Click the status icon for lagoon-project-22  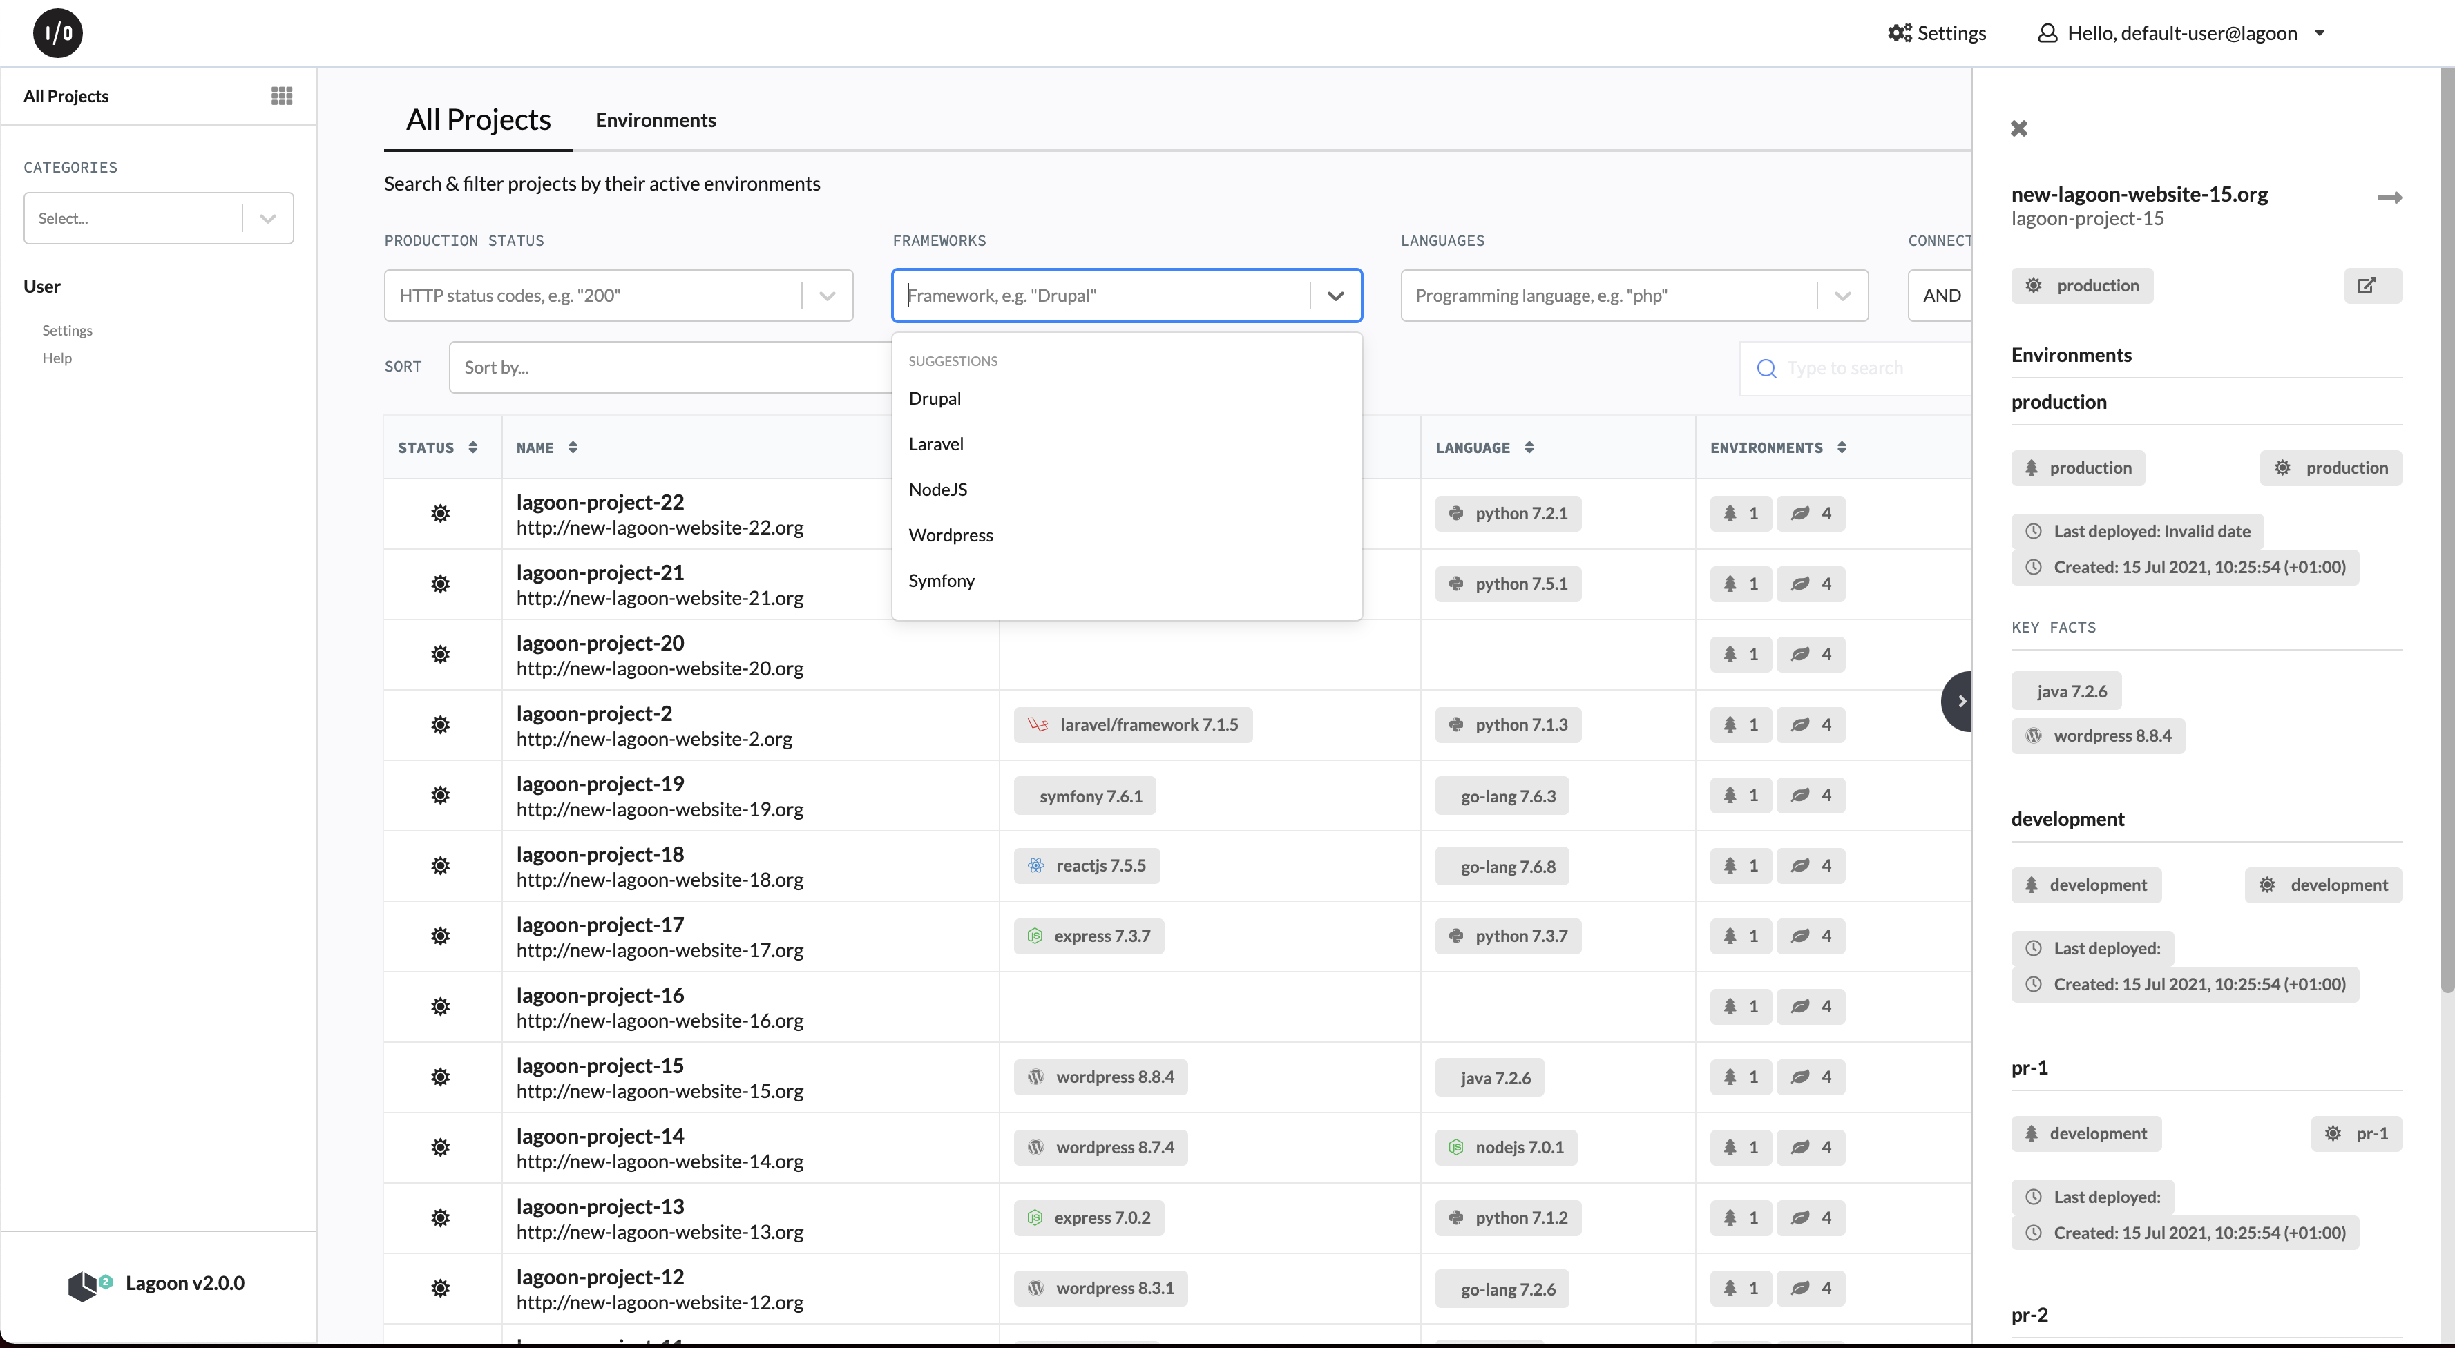click(x=440, y=514)
